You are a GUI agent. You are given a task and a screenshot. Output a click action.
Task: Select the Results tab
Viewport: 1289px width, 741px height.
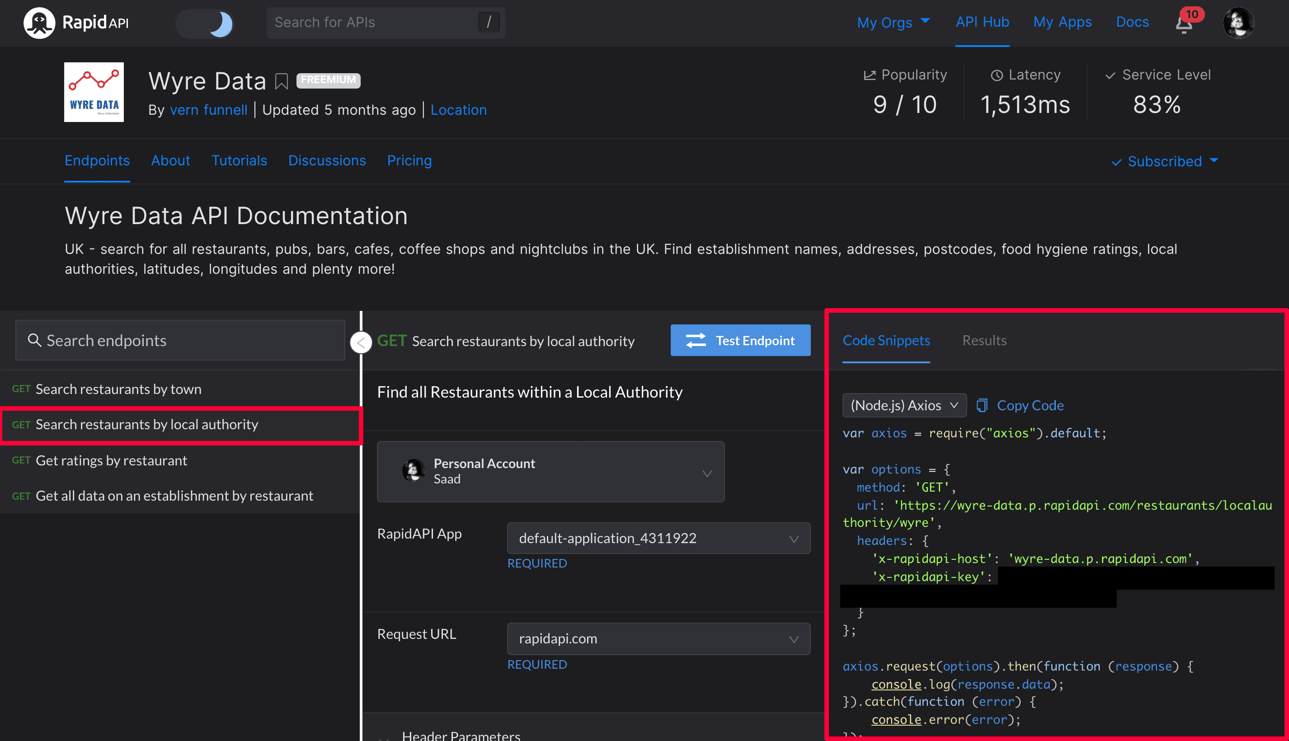pos(985,340)
